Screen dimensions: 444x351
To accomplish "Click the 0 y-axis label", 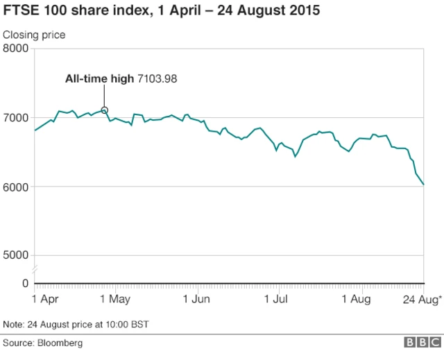I will coord(25,283).
